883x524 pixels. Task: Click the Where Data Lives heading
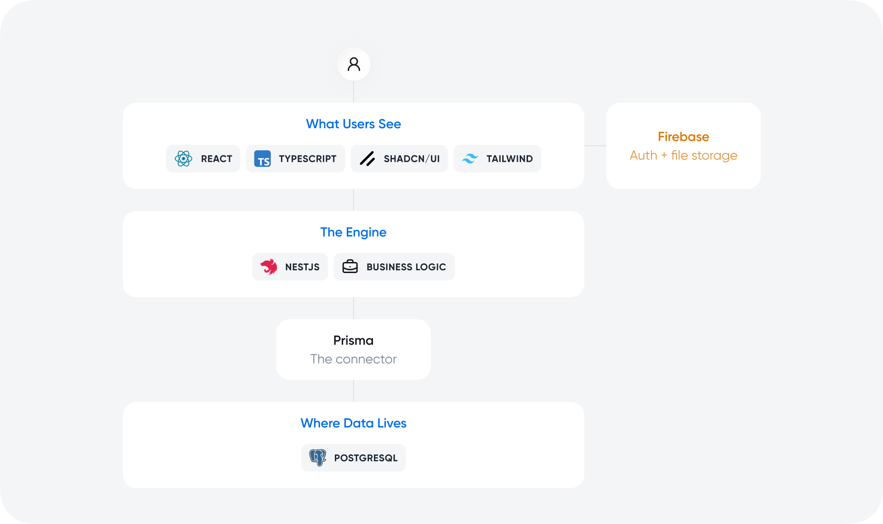tap(354, 423)
